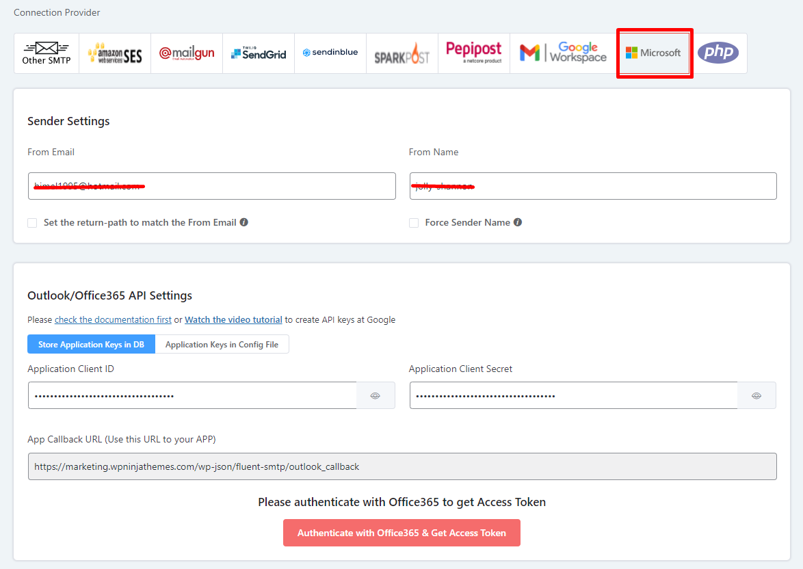Select the App Callback URL field
Image resolution: width=803 pixels, height=569 pixels.
(402, 466)
